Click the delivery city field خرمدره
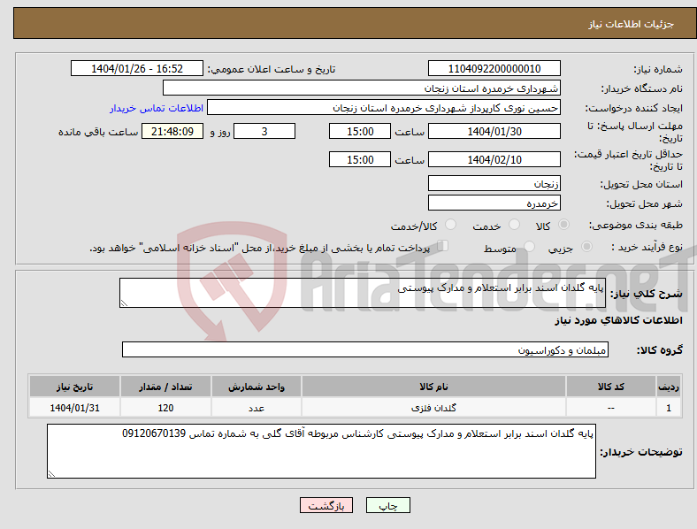Image resolution: width=697 pixels, height=529 pixels. pyautogui.click(x=494, y=203)
